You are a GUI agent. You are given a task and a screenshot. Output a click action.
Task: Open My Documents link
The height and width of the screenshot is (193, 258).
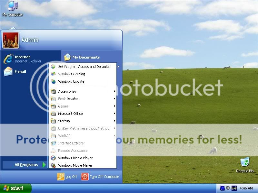(86, 57)
